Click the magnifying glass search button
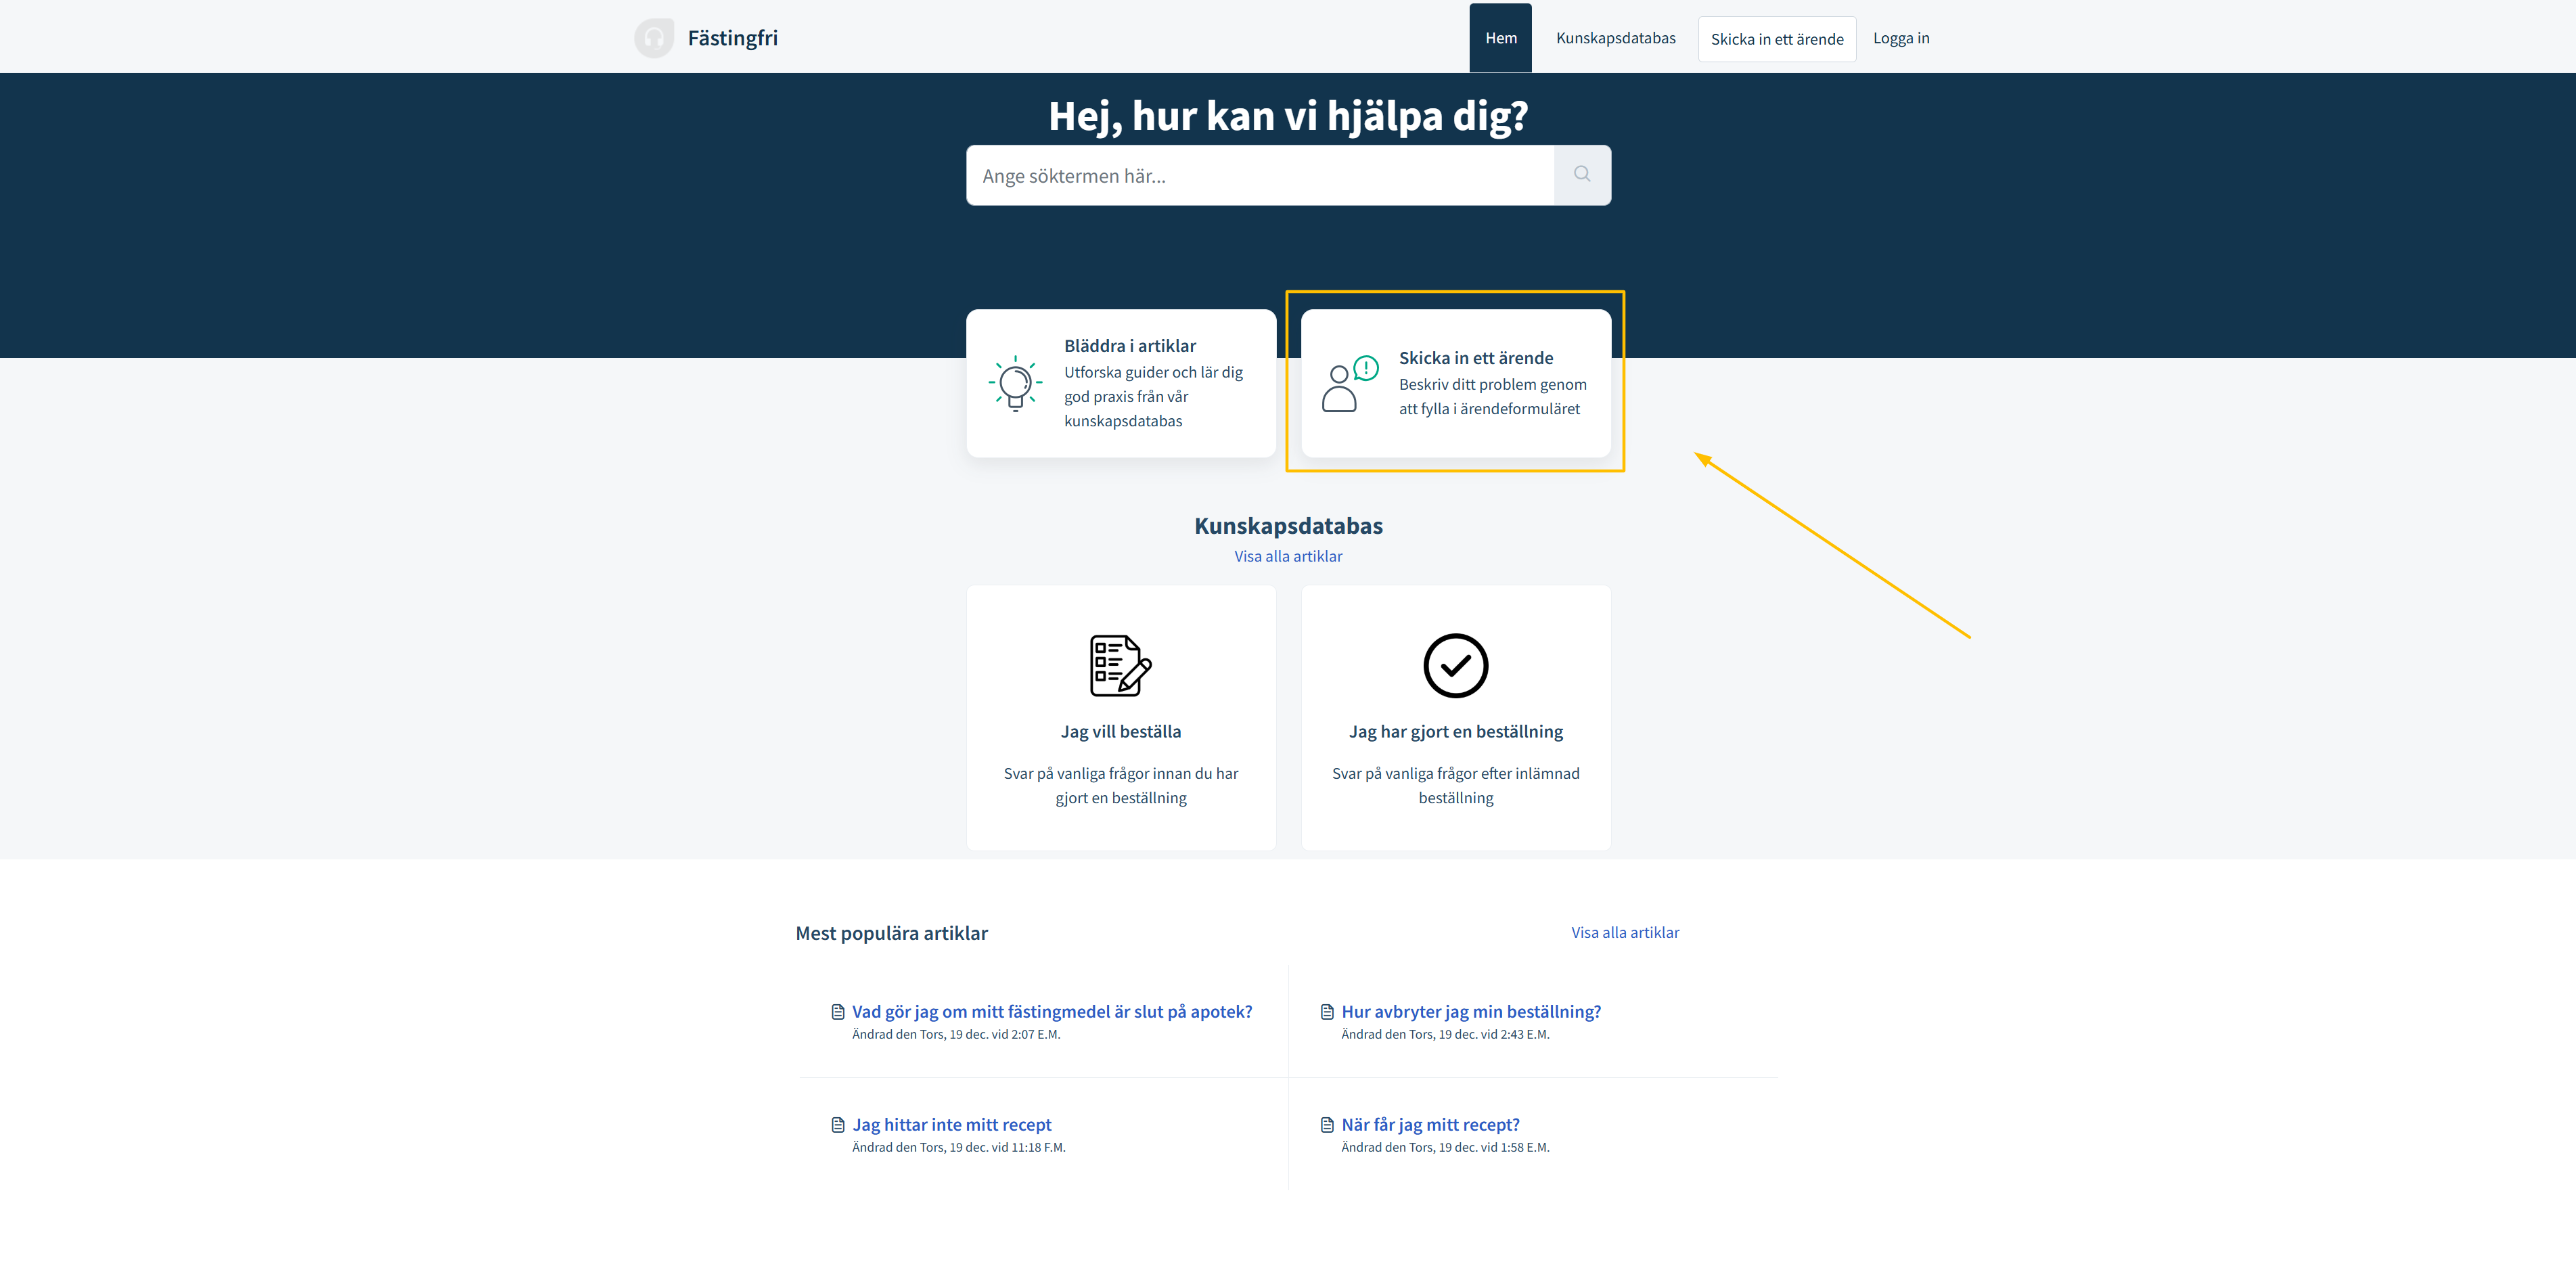This screenshot has height=1264, width=2576. [1581, 175]
